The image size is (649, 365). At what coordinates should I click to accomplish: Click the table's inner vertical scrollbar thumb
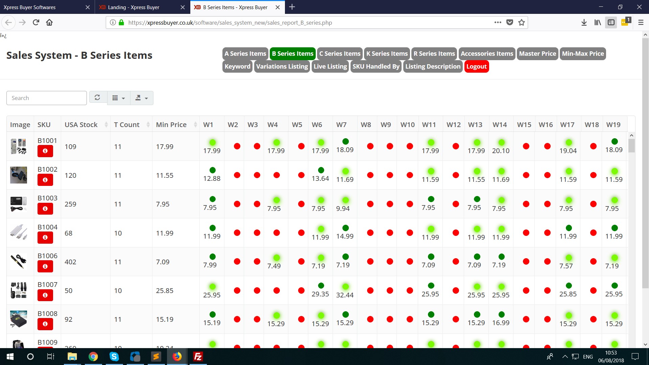coord(631,146)
